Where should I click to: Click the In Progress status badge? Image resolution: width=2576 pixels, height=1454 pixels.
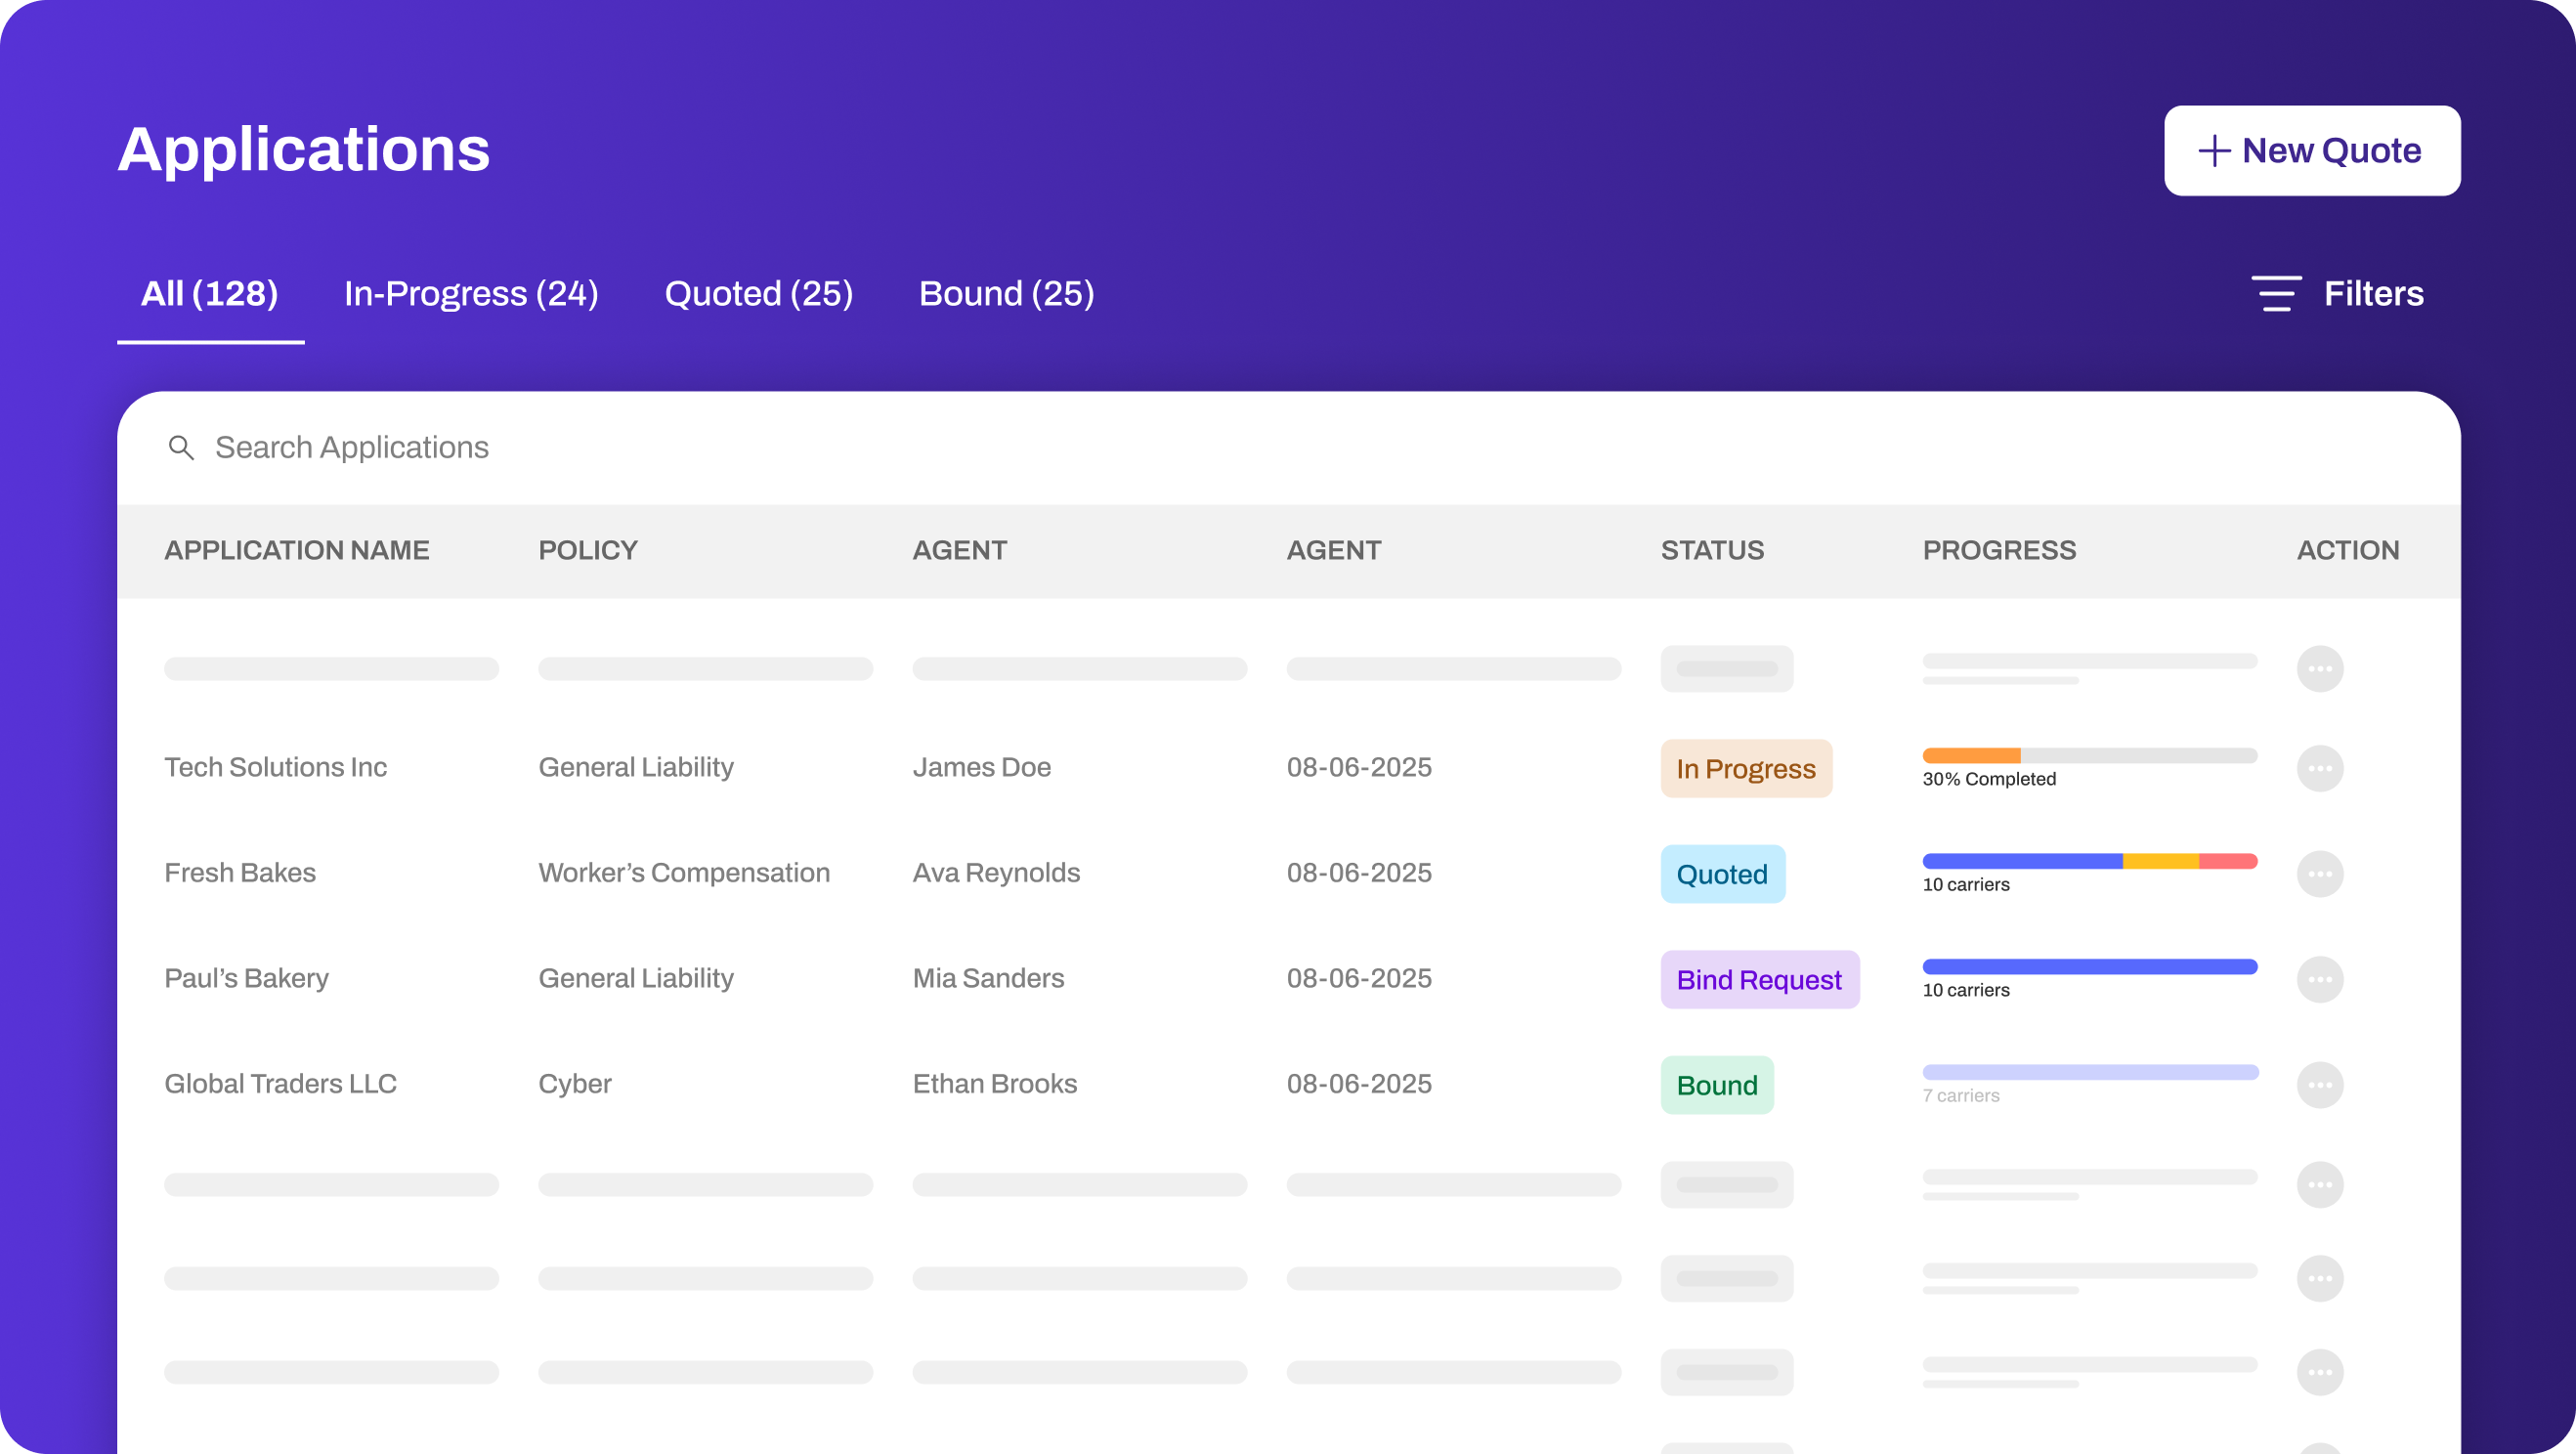pyautogui.click(x=1745, y=768)
